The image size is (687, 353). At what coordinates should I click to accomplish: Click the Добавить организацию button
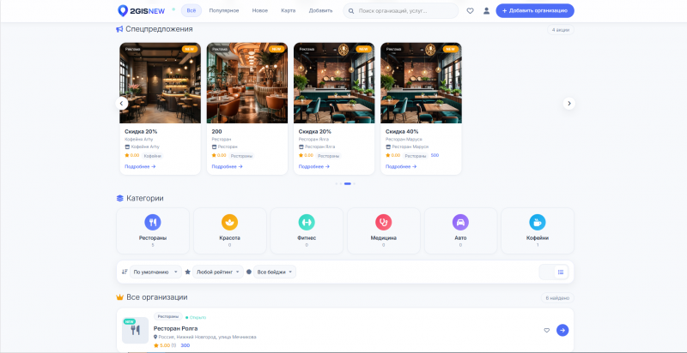tap(535, 10)
